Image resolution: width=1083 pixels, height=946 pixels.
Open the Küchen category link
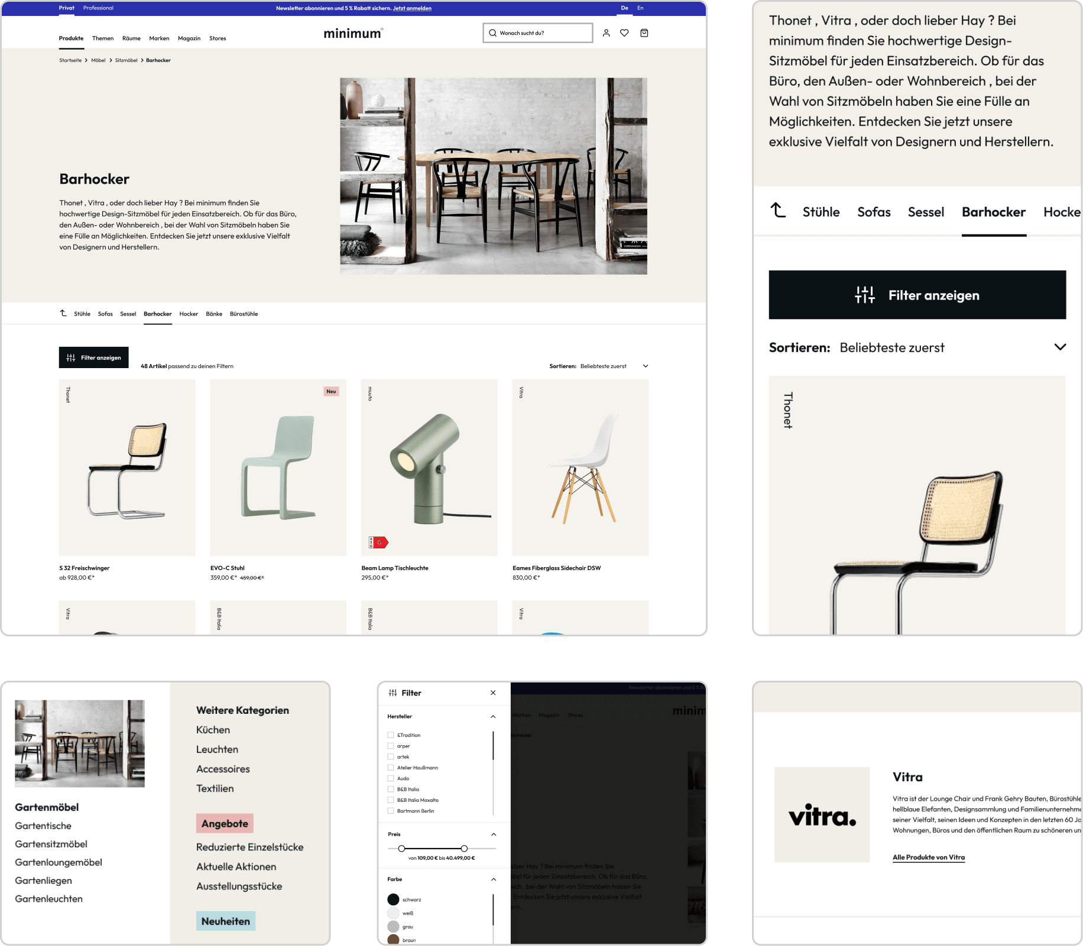pos(213,730)
